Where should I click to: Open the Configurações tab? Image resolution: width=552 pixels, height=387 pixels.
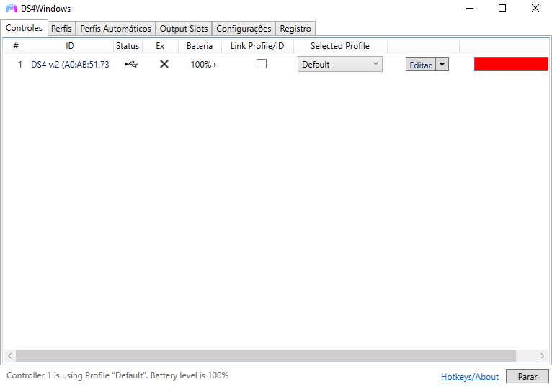pyautogui.click(x=244, y=29)
